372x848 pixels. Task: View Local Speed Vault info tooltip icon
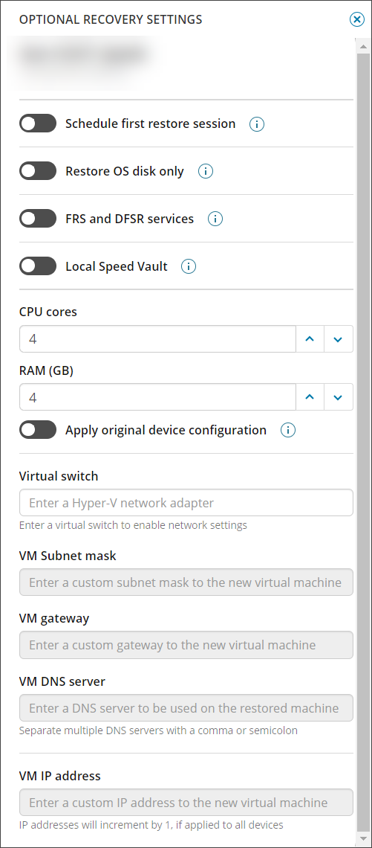(189, 266)
